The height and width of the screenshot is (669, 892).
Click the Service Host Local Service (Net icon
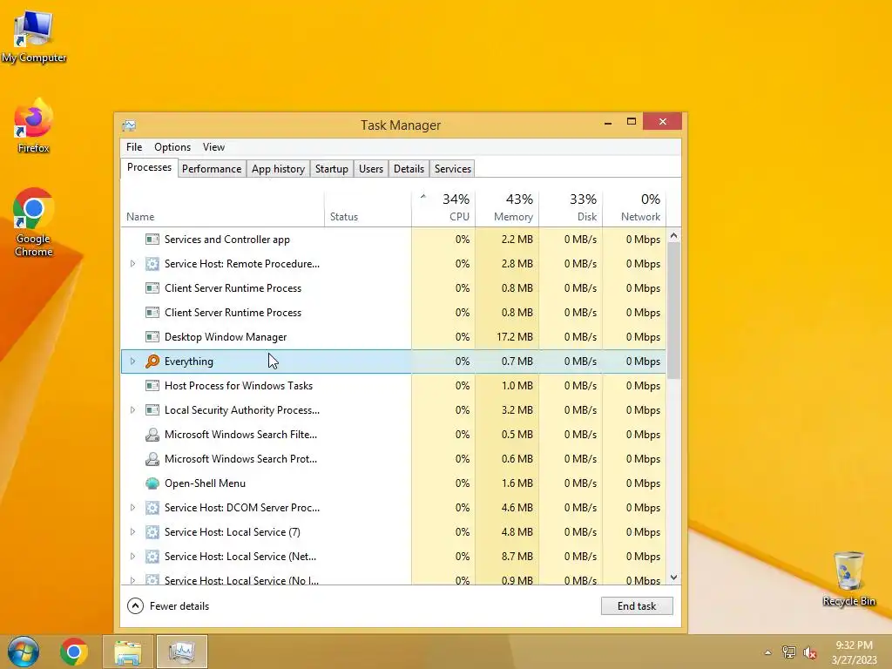point(152,557)
